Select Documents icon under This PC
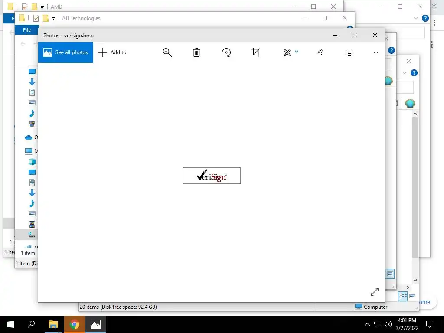 click(x=32, y=183)
